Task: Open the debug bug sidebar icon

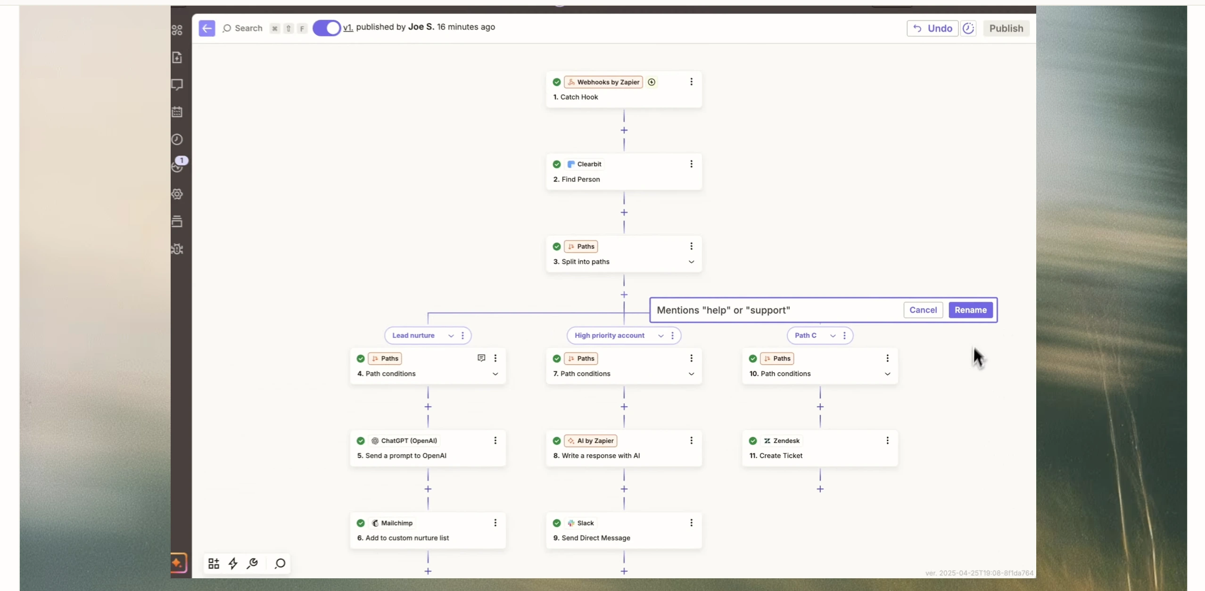Action: pos(177,249)
